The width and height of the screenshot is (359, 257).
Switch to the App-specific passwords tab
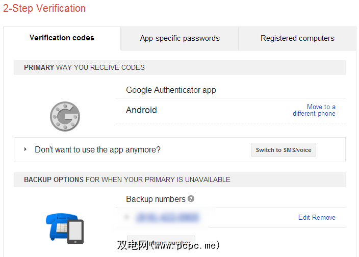179,38
